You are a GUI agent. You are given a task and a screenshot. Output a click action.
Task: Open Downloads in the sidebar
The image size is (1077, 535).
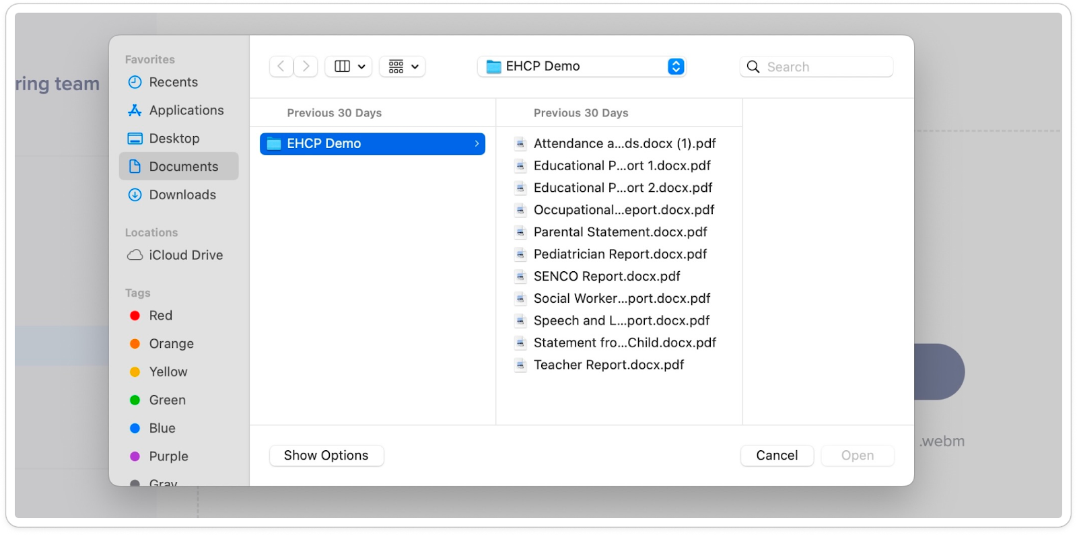[182, 195]
